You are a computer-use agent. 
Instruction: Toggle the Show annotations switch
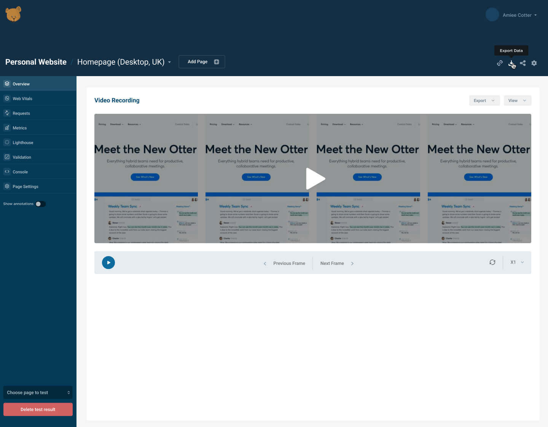(40, 204)
